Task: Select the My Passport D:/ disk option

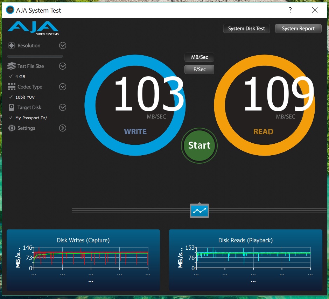Action: click(x=31, y=118)
